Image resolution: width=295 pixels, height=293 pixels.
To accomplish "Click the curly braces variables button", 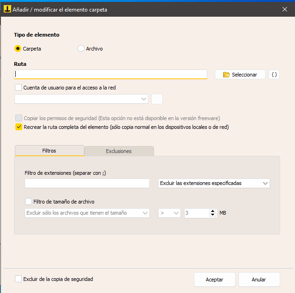I will (x=274, y=75).
